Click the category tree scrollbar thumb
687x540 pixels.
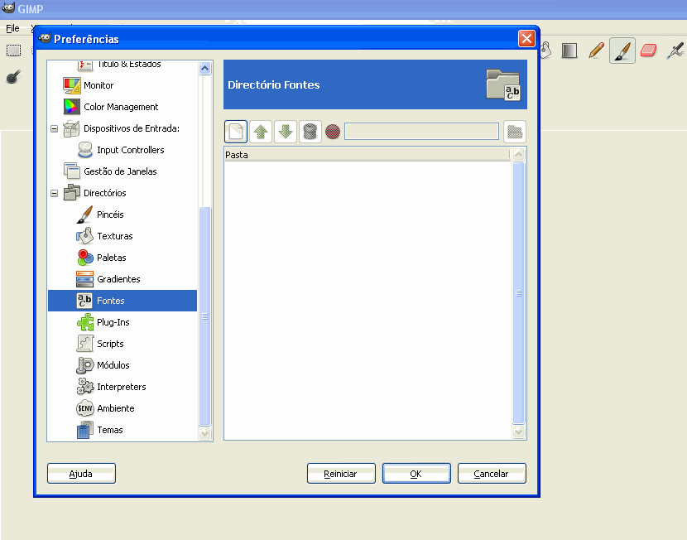(204, 316)
